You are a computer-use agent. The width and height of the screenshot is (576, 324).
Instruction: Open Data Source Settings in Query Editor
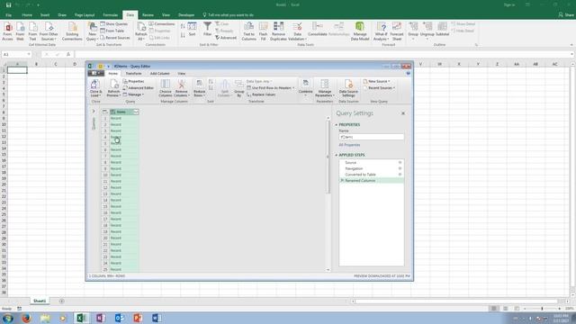click(348, 88)
